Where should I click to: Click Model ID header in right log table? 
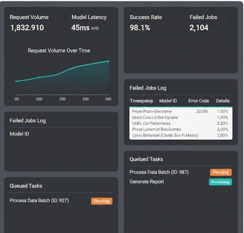[x=168, y=101]
